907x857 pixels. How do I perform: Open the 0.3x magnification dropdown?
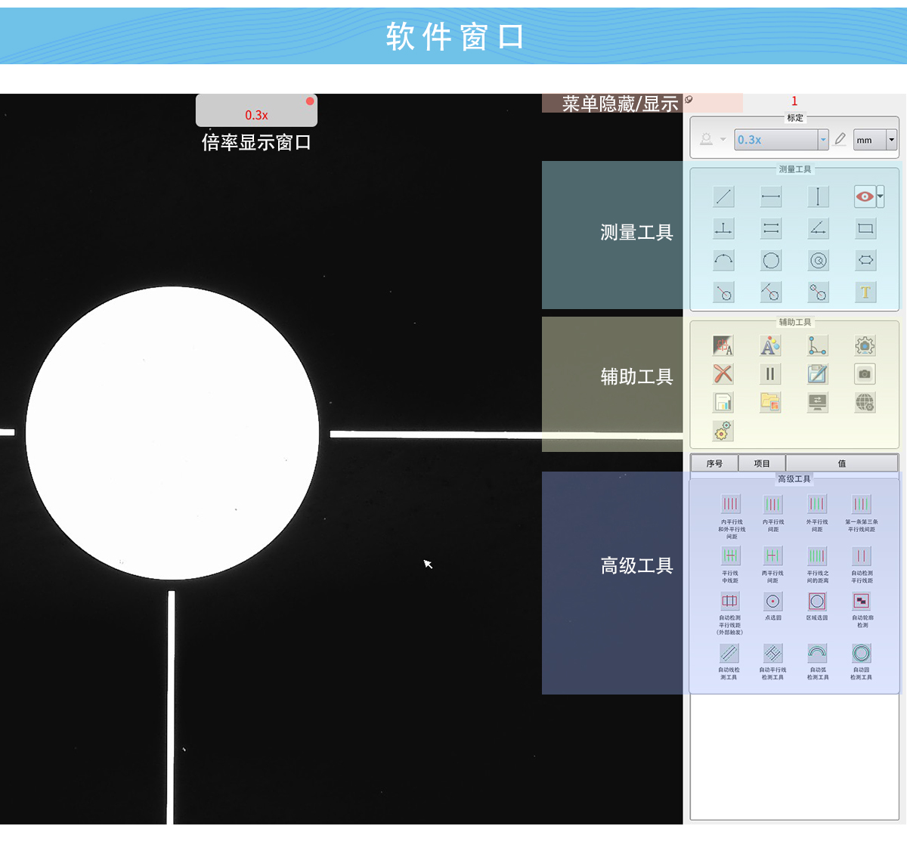pyautogui.click(x=823, y=140)
